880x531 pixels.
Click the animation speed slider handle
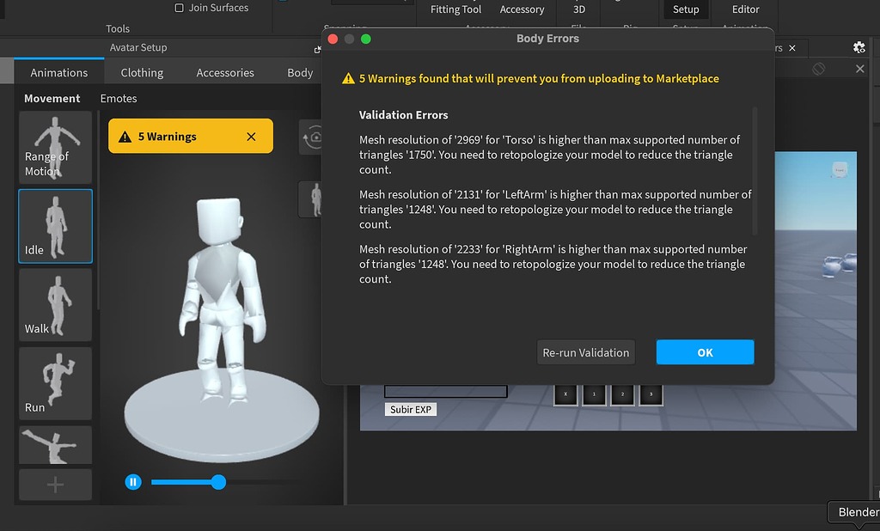(x=218, y=482)
